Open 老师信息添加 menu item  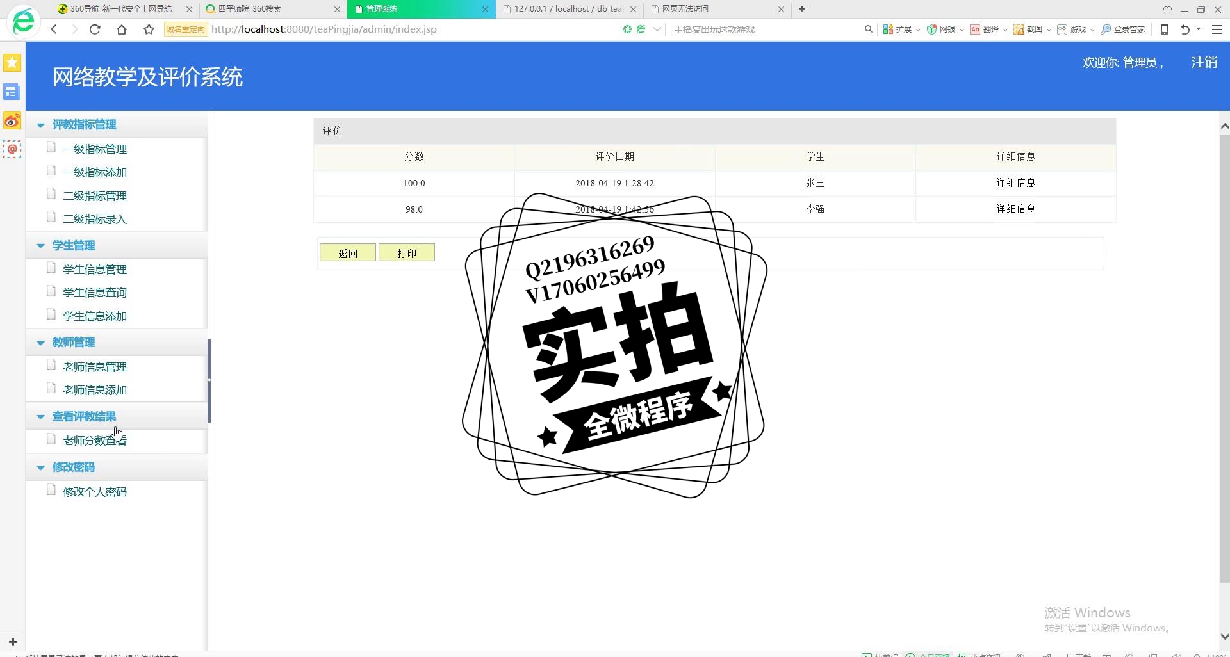(x=95, y=390)
